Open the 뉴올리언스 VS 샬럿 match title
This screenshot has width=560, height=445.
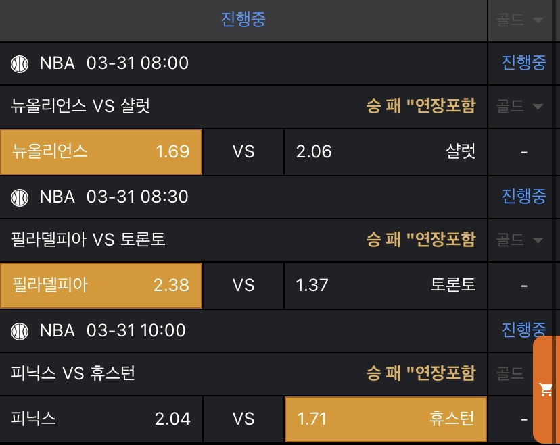pos(81,106)
